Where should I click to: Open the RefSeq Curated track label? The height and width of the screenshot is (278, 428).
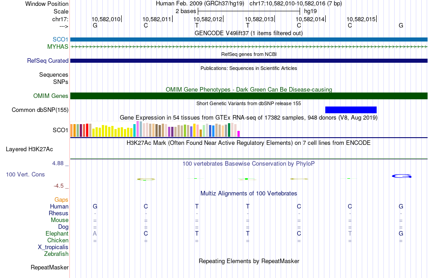tap(48, 60)
